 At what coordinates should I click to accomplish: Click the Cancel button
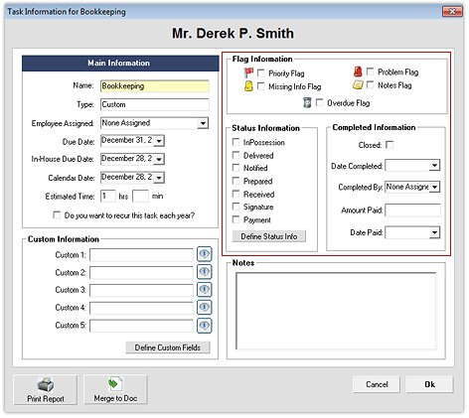tap(377, 384)
